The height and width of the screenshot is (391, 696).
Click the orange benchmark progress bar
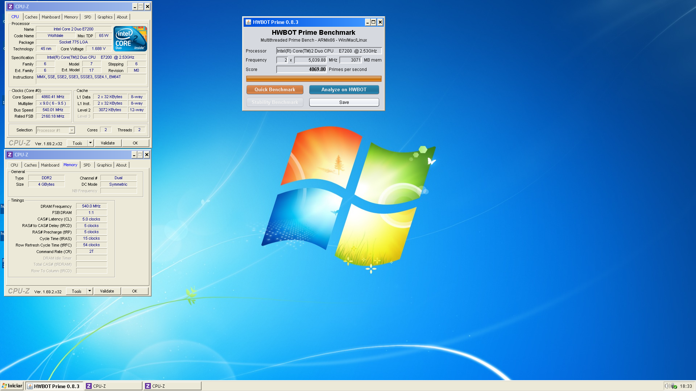click(x=314, y=79)
